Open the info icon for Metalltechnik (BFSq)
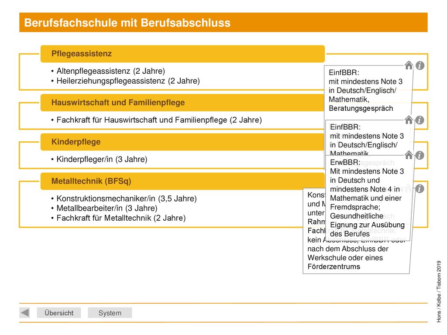 coord(419,188)
